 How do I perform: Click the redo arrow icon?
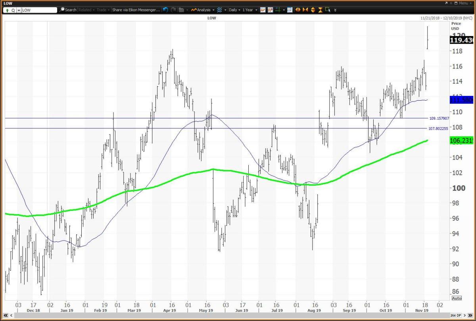point(173,10)
